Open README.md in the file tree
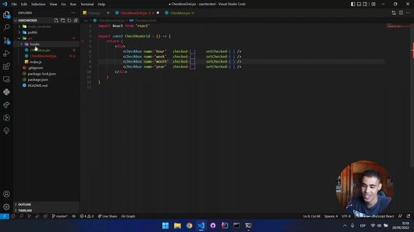414x232 pixels. point(46,86)
